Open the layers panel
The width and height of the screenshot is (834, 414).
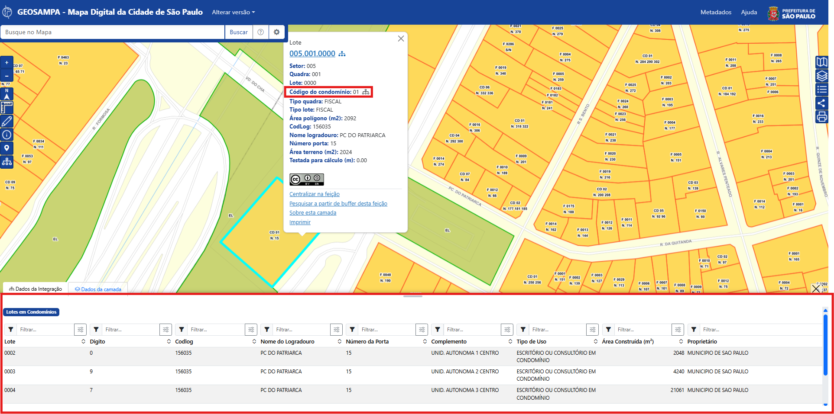(822, 76)
